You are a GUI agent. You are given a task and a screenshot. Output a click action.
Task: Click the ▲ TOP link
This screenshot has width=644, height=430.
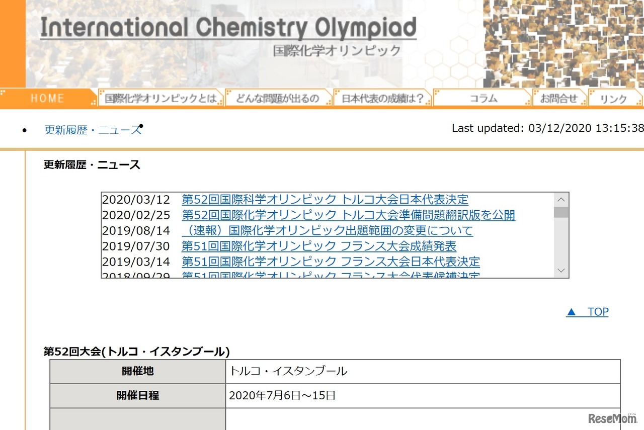587,312
